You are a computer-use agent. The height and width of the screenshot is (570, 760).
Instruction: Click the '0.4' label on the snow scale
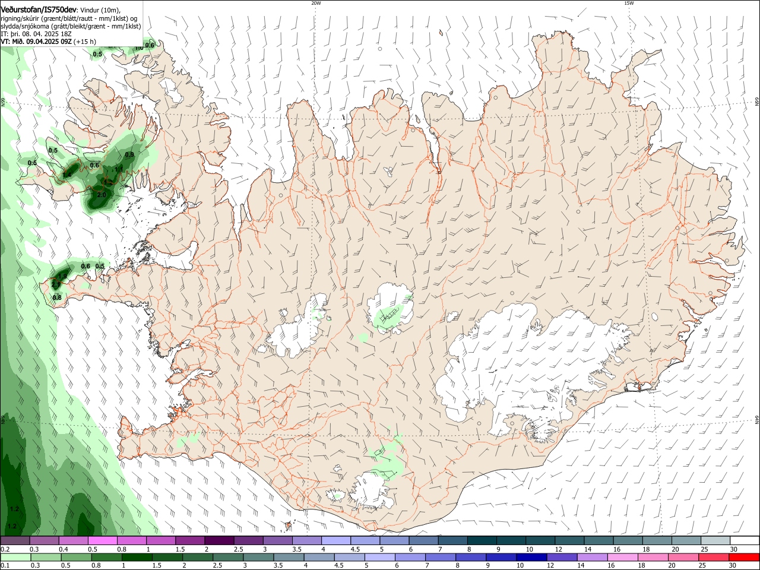click(x=64, y=549)
